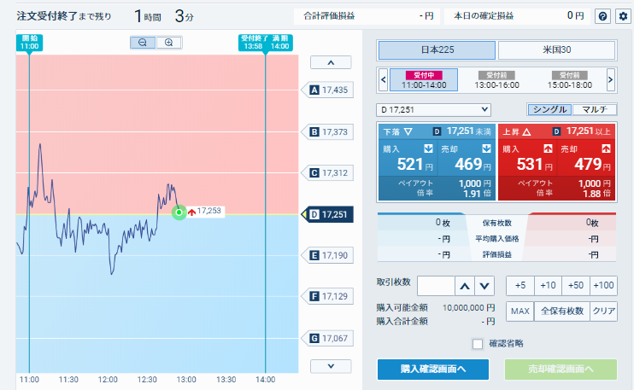
Task: Open the D 17,251 strike dropdown
Action: click(x=434, y=109)
